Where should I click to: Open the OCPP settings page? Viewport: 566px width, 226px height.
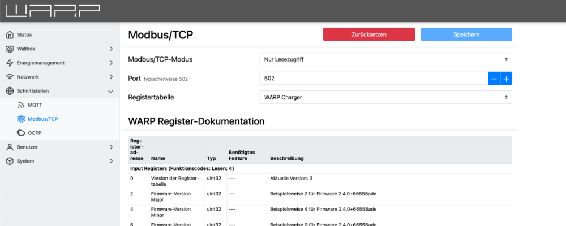[35, 133]
